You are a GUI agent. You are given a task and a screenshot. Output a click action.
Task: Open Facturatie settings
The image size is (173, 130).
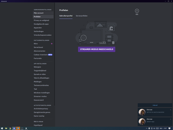[43, 58]
